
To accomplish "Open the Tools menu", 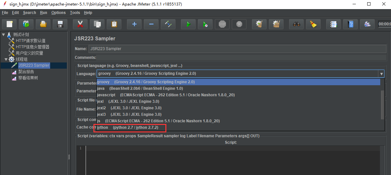I will 75,13.
